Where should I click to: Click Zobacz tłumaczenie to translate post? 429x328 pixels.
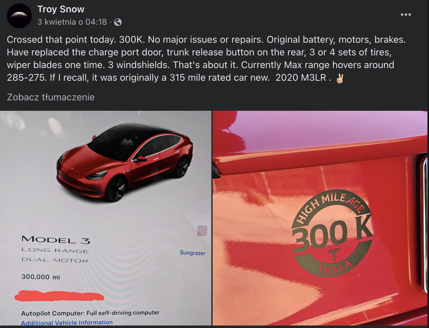click(51, 97)
